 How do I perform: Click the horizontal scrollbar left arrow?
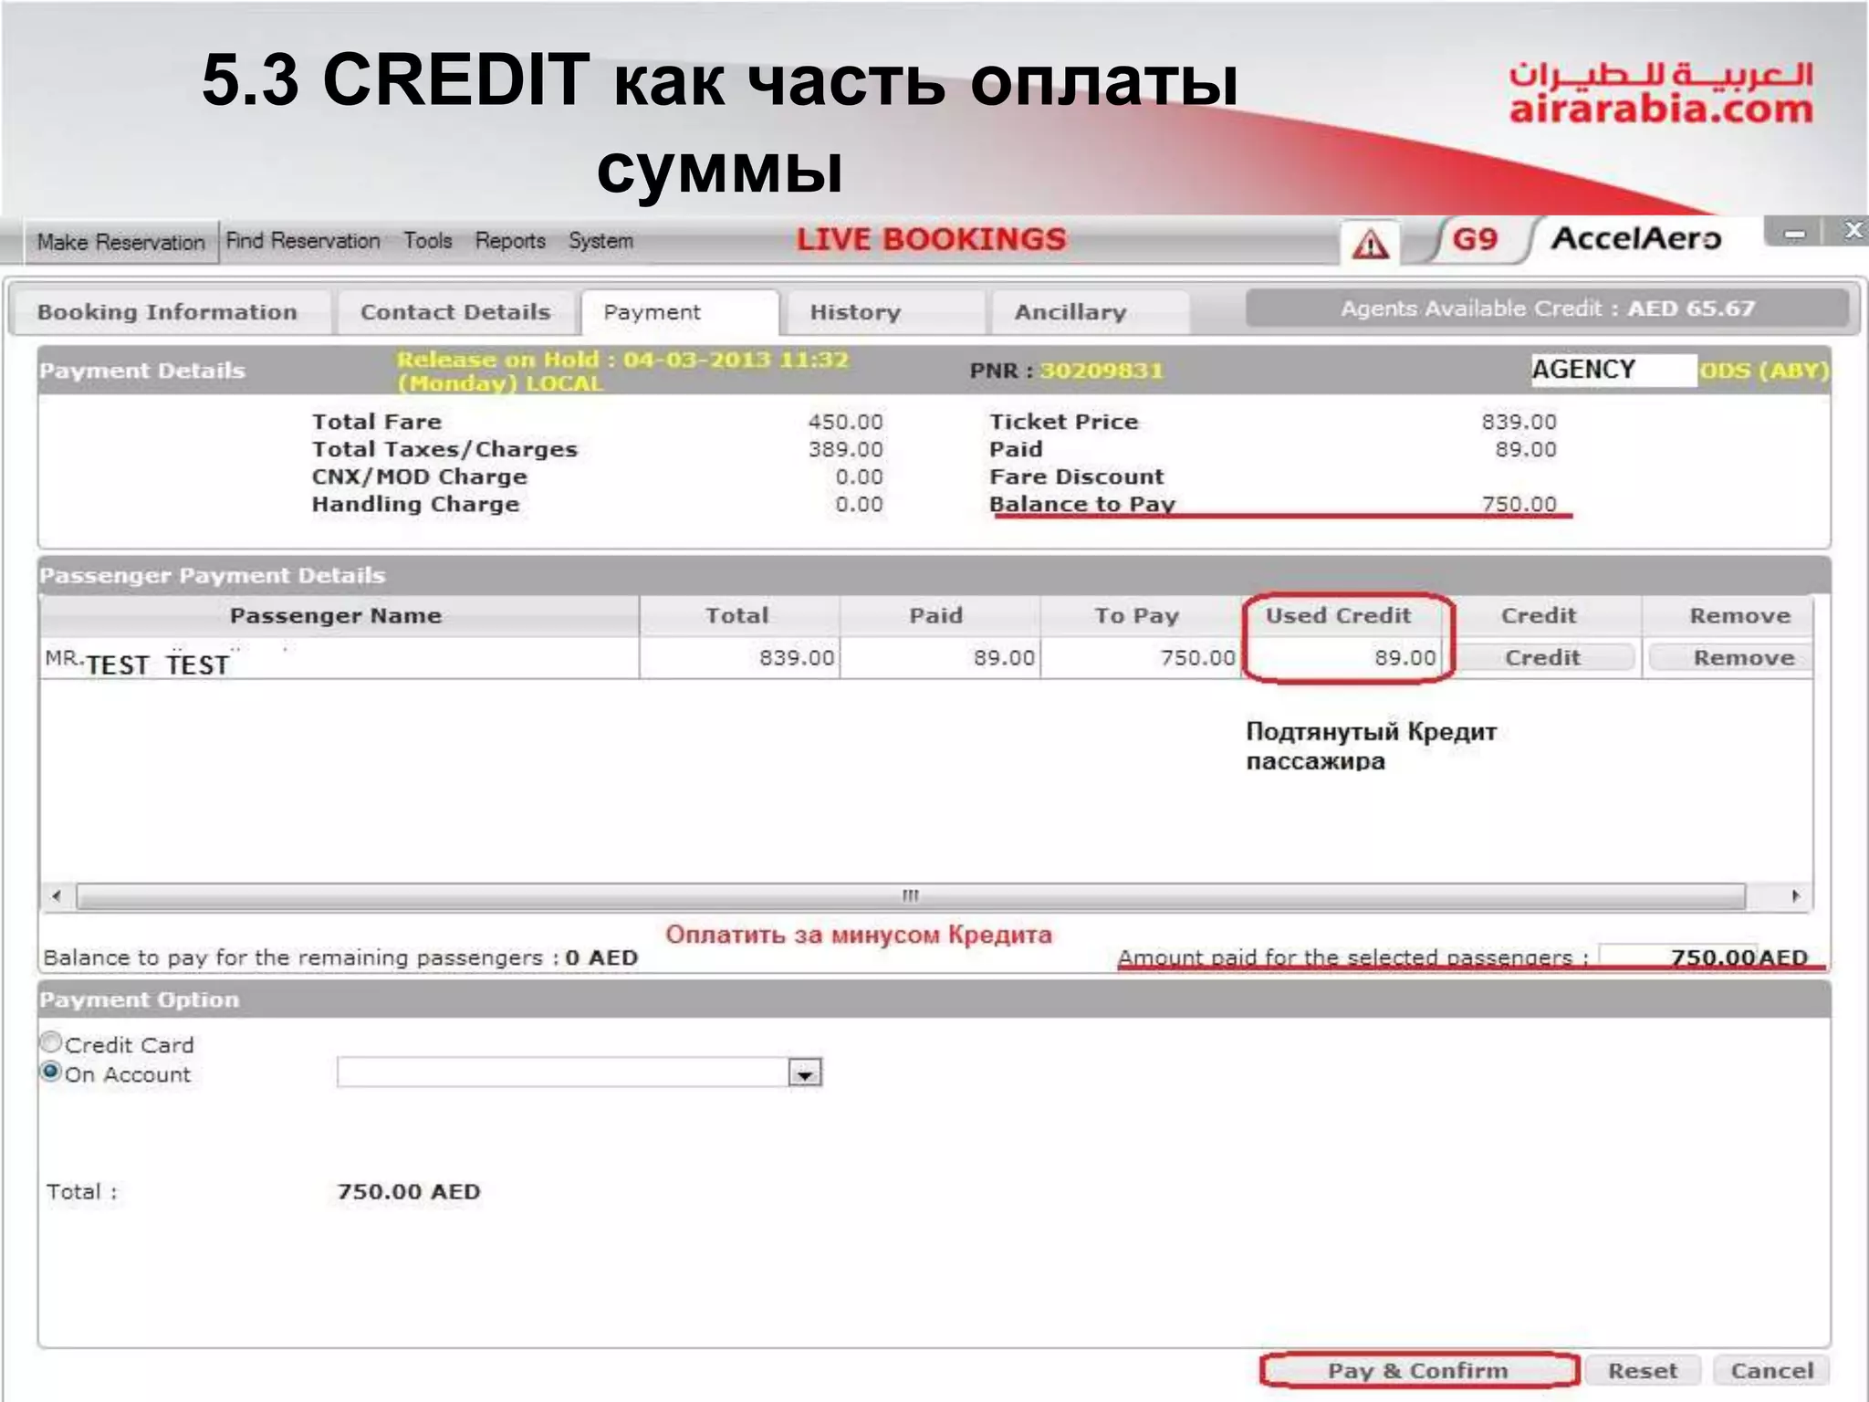57,895
